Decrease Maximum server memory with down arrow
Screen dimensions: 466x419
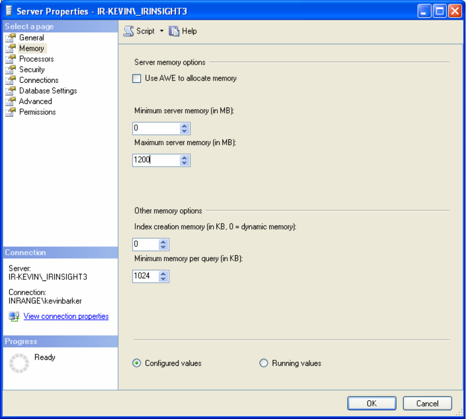click(184, 163)
